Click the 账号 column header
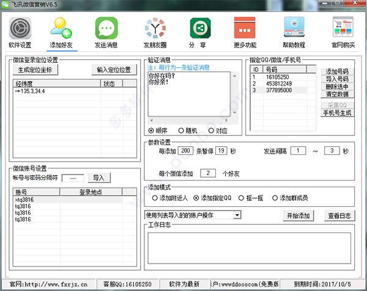This screenshot has width=367, height=291. [37, 192]
